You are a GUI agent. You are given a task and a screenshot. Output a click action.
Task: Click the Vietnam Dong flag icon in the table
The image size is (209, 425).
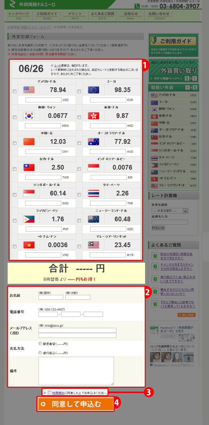(29, 245)
